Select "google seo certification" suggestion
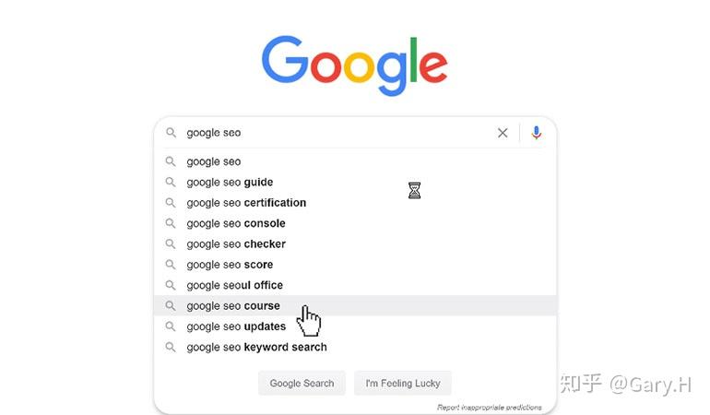 [x=246, y=203]
